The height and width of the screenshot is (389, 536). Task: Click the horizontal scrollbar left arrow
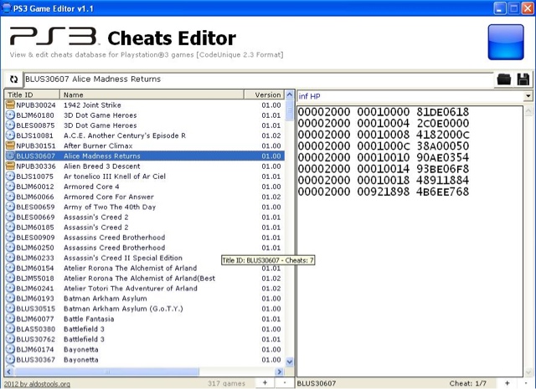click(x=9, y=371)
